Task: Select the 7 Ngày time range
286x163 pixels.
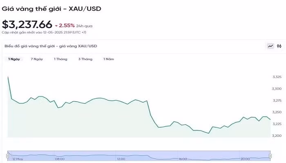Action: [x=37, y=59]
